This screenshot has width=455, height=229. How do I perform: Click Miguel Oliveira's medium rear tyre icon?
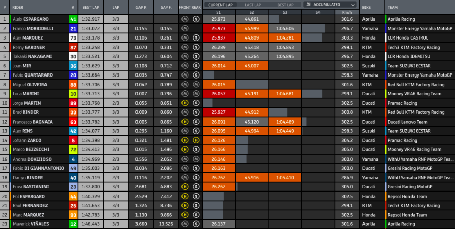coord(196,84)
